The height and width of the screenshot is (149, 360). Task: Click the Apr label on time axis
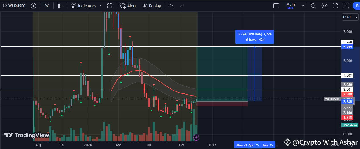point(119,145)
